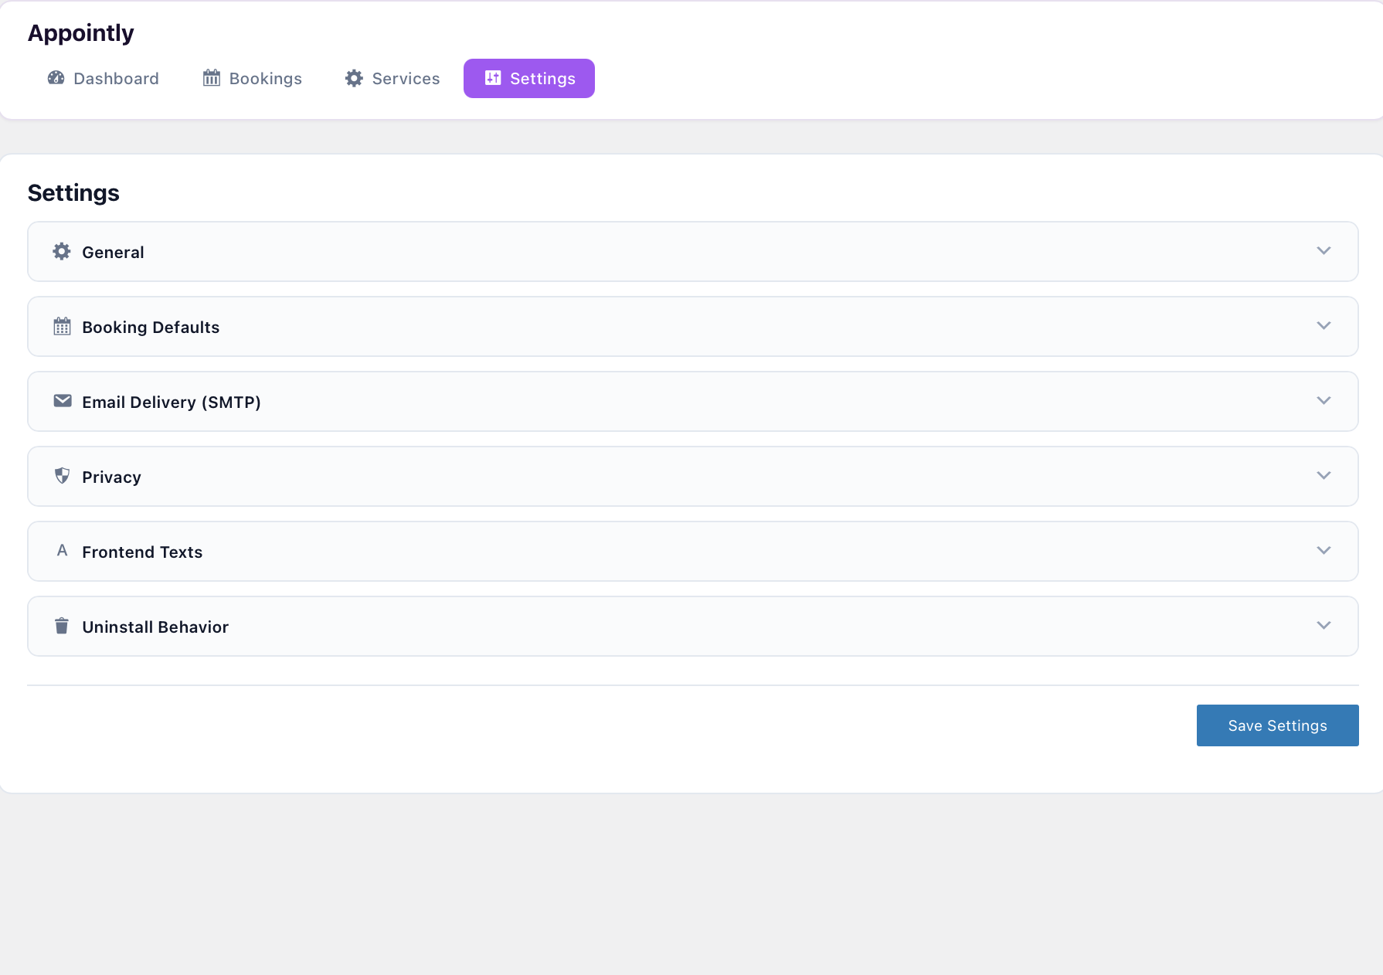
Task: Click the trash icon for Uninstall Behavior
Action: [62, 625]
